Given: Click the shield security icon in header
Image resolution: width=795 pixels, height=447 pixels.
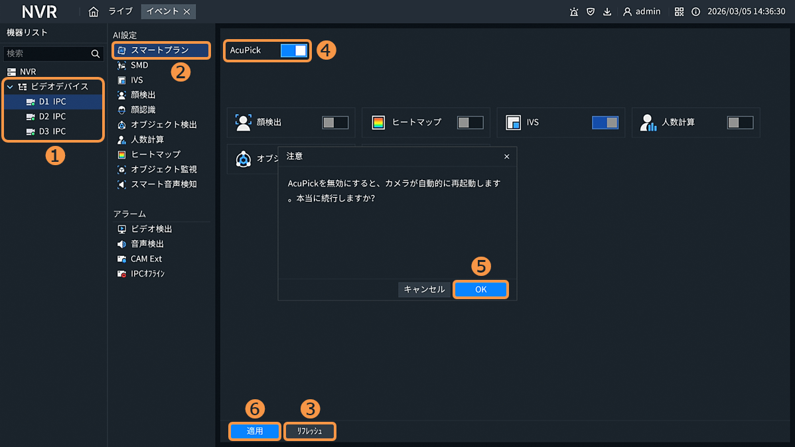Looking at the screenshot, I should 590,11.
